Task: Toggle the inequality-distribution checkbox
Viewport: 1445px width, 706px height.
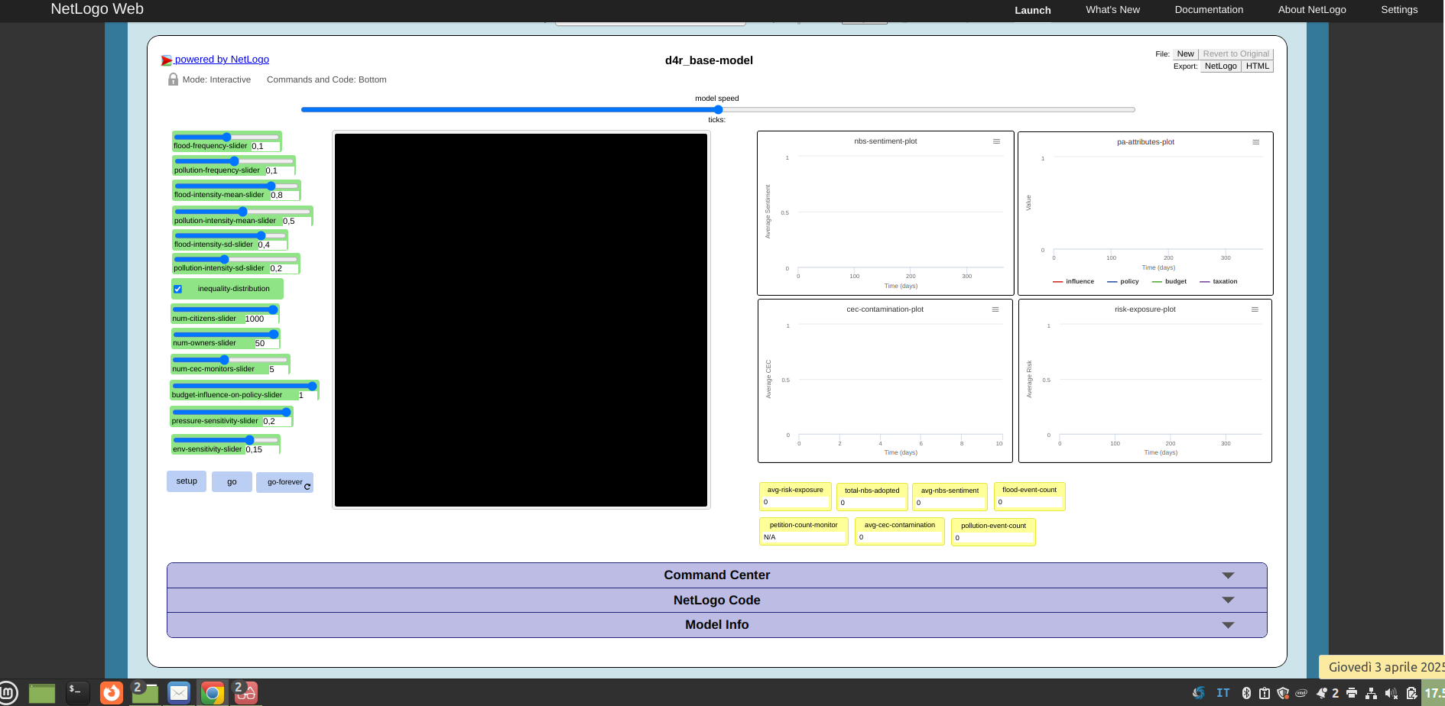Action: pyautogui.click(x=177, y=288)
